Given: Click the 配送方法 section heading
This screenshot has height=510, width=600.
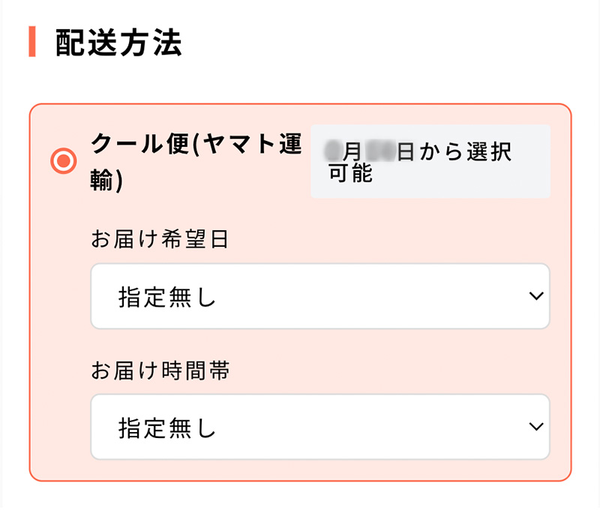Looking at the screenshot, I should click(x=116, y=43).
